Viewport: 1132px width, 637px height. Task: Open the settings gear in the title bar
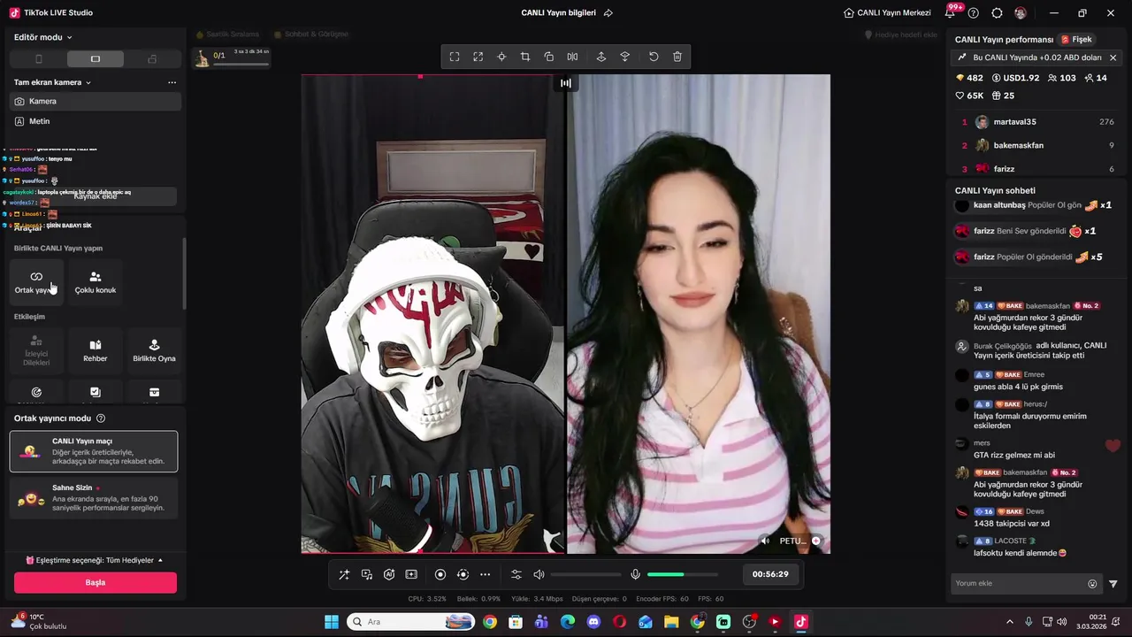coord(998,13)
